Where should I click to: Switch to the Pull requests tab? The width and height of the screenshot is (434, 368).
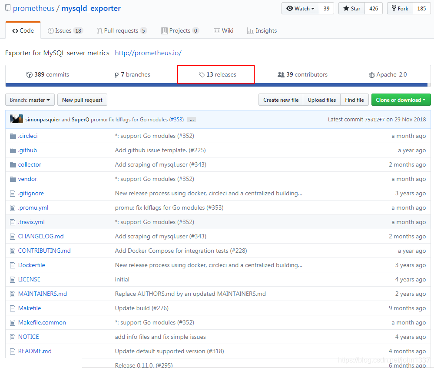[x=122, y=30]
